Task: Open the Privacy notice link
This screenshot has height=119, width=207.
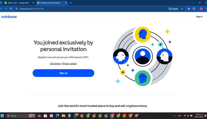Action: click(x=69, y=64)
